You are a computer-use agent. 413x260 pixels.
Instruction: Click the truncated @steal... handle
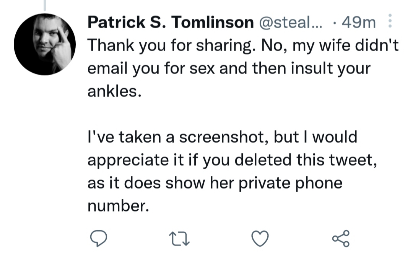pos(291,22)
